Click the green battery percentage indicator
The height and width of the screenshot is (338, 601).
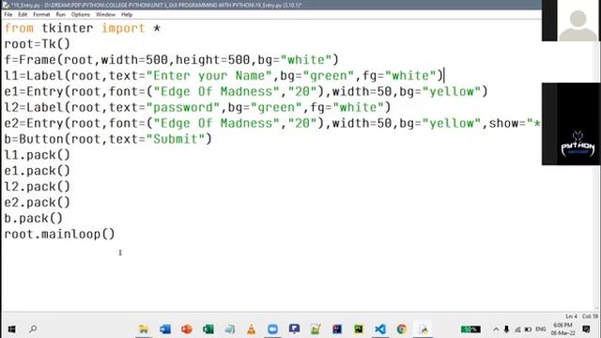(x=470, y=330)
